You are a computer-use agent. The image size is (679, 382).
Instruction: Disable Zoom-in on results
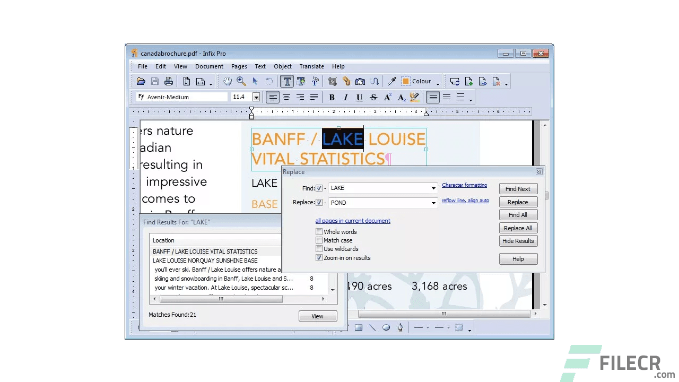click(319, 258)
